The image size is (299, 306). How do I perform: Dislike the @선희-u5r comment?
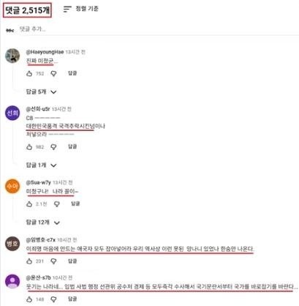point(53,147)
